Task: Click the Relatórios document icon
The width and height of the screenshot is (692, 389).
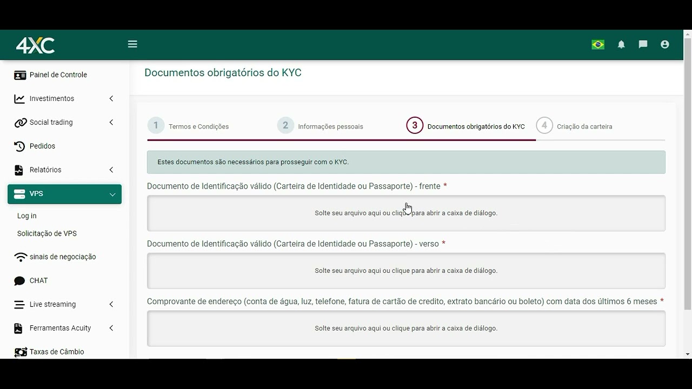Action: click(19, 170)
